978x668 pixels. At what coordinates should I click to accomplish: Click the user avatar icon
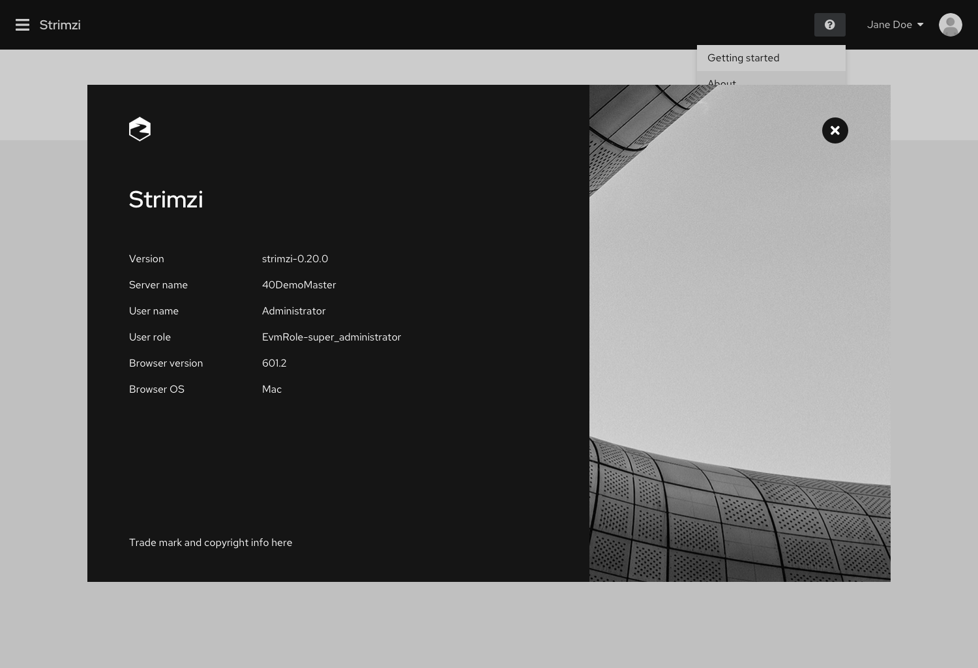click(950, 25)
